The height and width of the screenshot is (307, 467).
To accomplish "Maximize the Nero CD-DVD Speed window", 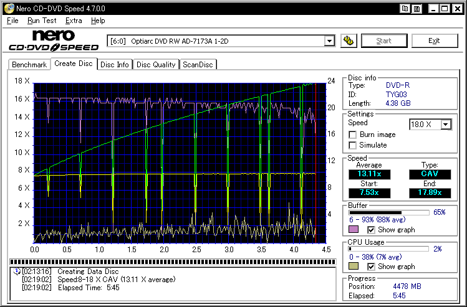I will (443, 8).
